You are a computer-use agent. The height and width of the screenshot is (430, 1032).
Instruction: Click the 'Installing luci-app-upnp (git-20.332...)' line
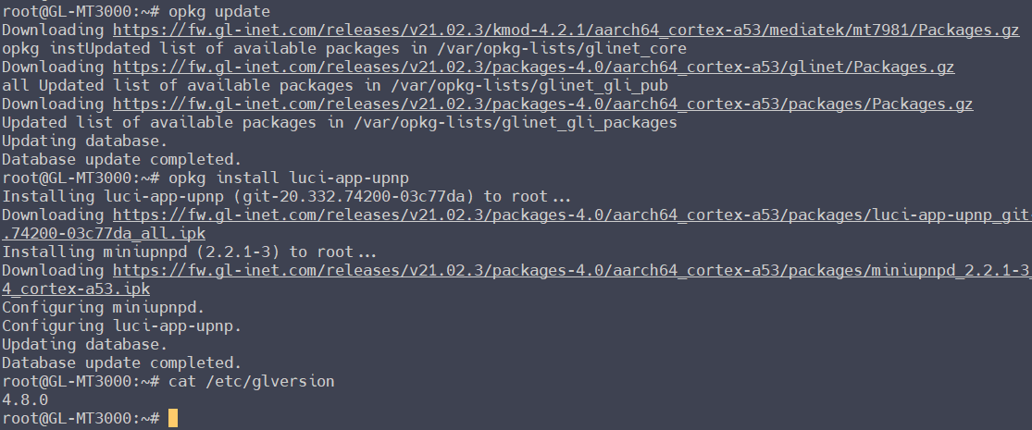point(287,196)
